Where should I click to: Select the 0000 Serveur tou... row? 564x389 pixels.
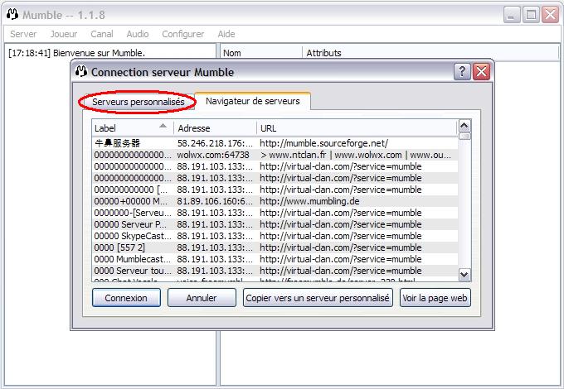pos(275,271)
